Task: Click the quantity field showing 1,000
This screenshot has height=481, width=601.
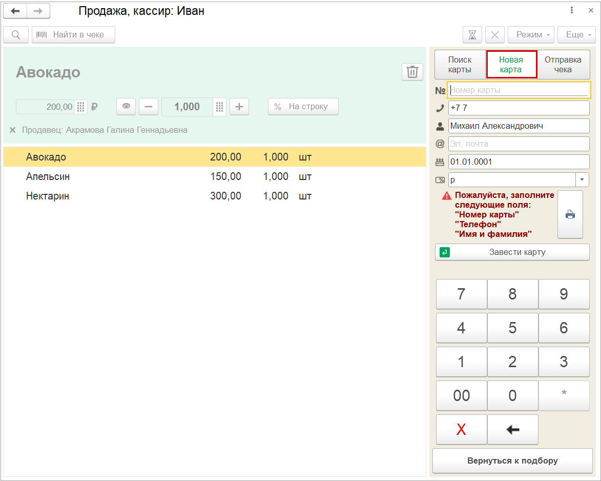Action: coord(187,107)
